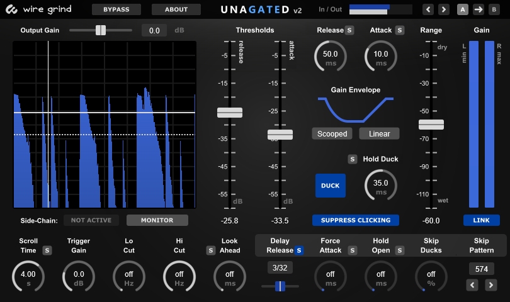
Task: Click the Hold Duck 35.0 ms knob
Action: point(380,186)
